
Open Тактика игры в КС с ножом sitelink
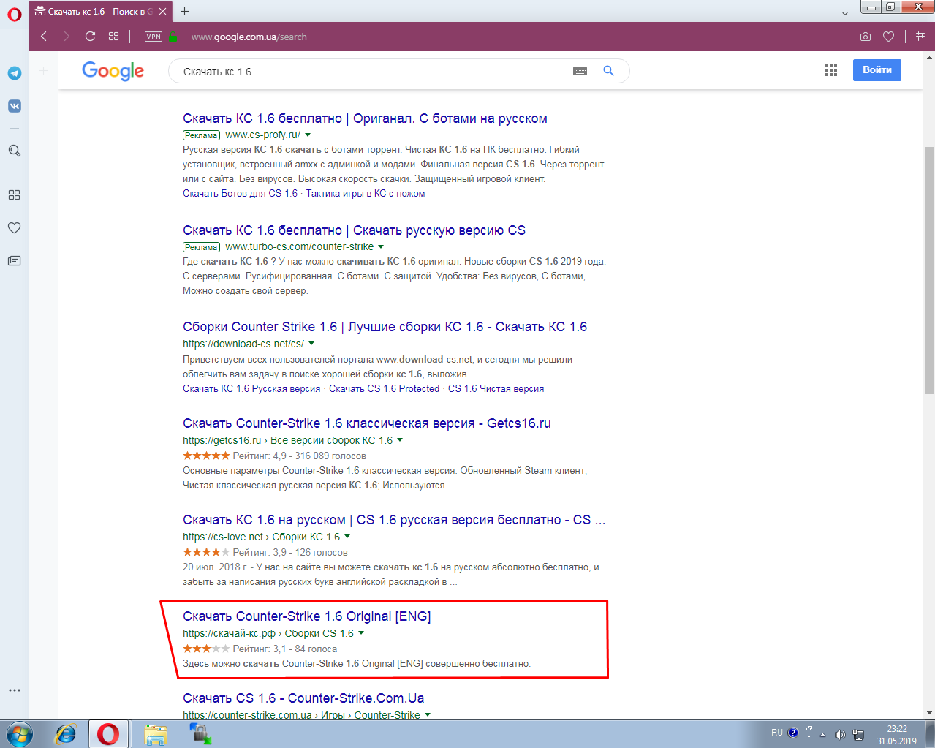[366, 193]
